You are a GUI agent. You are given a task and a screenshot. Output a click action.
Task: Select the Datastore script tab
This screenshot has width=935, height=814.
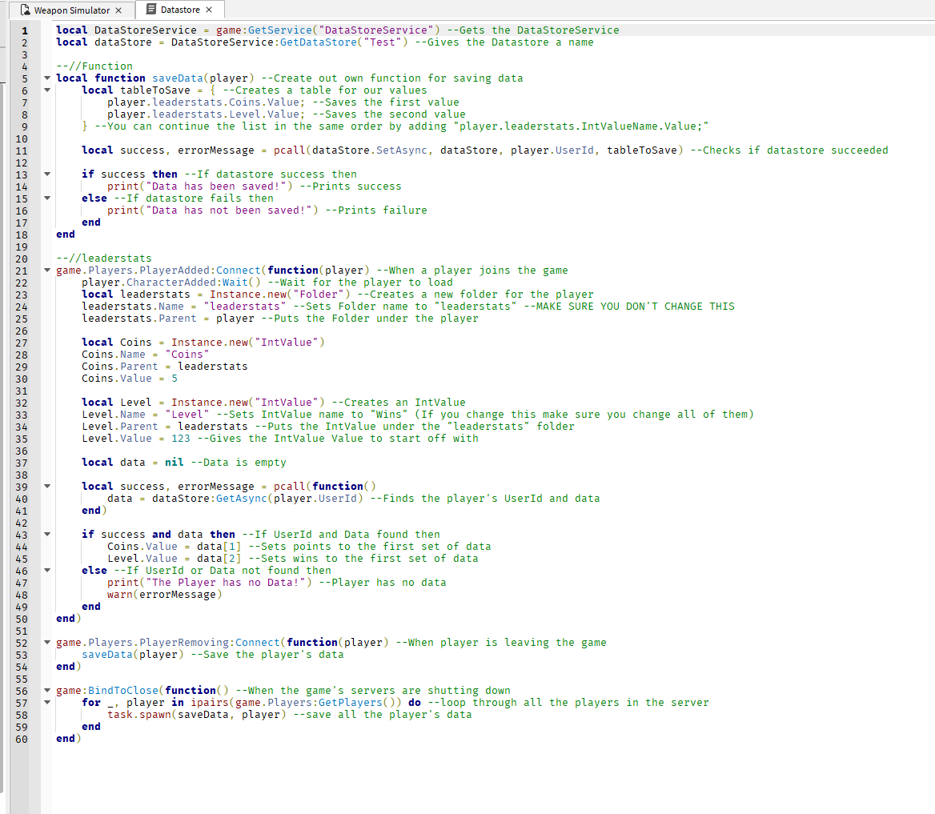click(180, 10)
